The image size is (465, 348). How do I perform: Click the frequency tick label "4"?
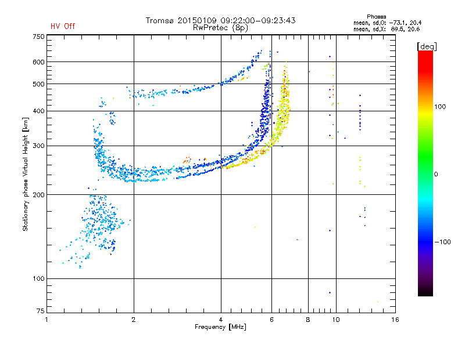pos(221,320)
